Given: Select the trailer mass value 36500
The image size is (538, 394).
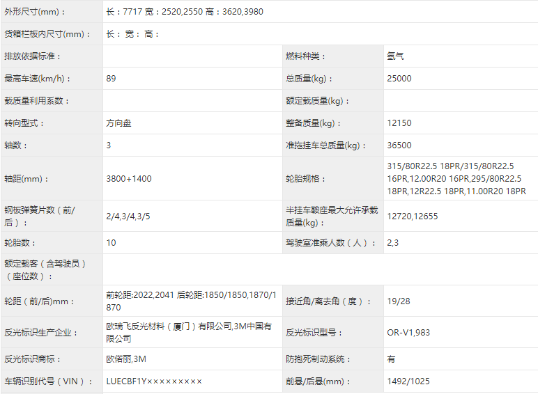Looking at the screenshot, I should tap(399, 145).
